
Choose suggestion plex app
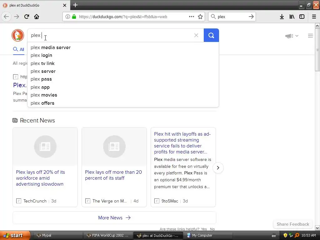click(123, 87)
